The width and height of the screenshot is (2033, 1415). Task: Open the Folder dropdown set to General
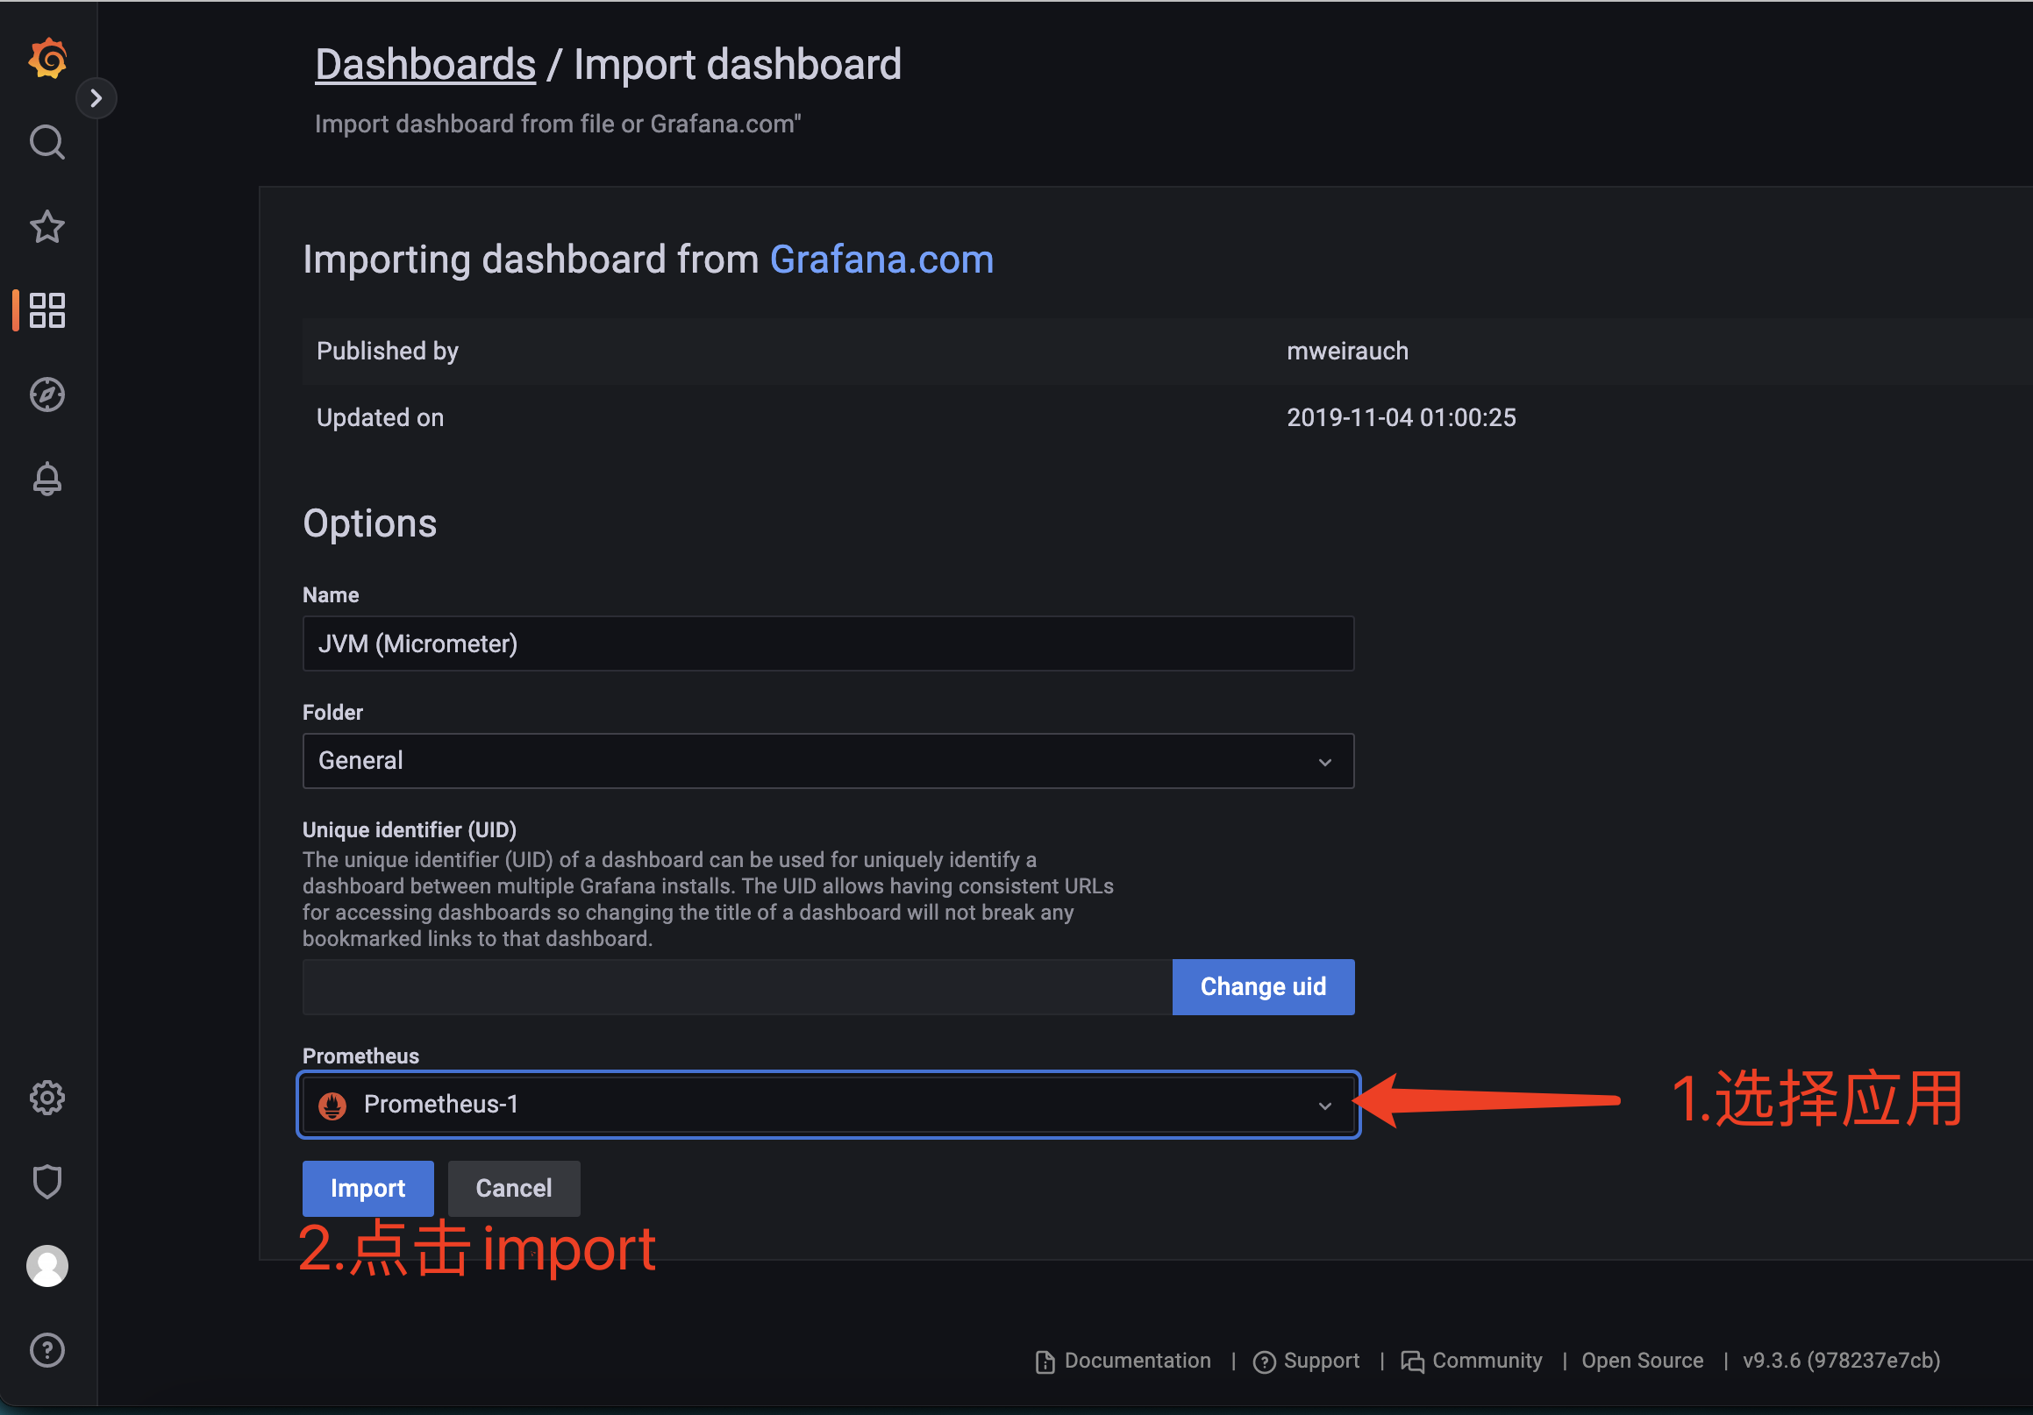pyautogui.click(x=829, y=761)
